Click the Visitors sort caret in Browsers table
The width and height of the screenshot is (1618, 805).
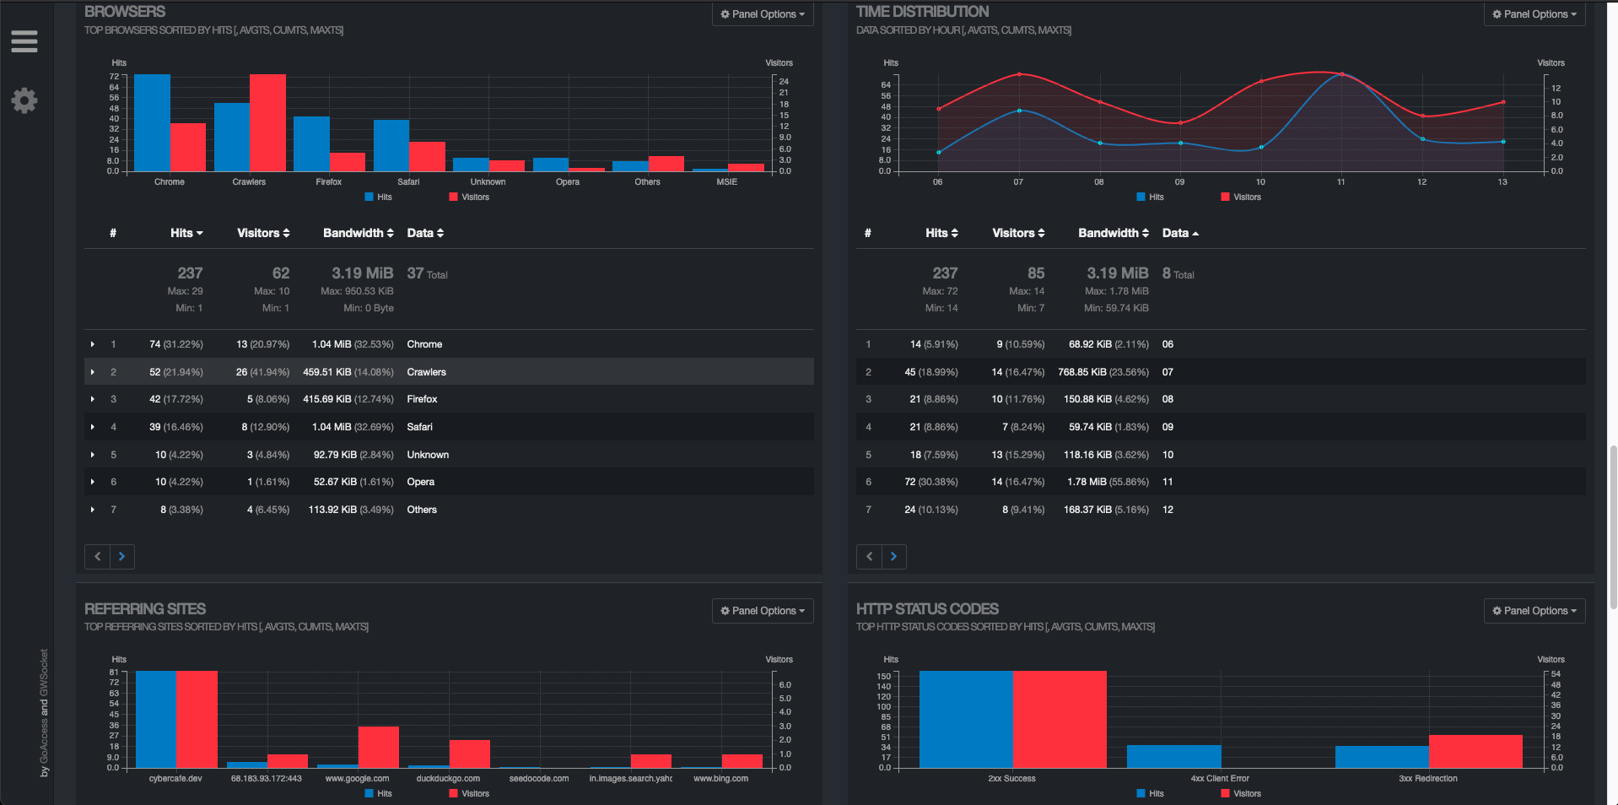click(286, 233)
